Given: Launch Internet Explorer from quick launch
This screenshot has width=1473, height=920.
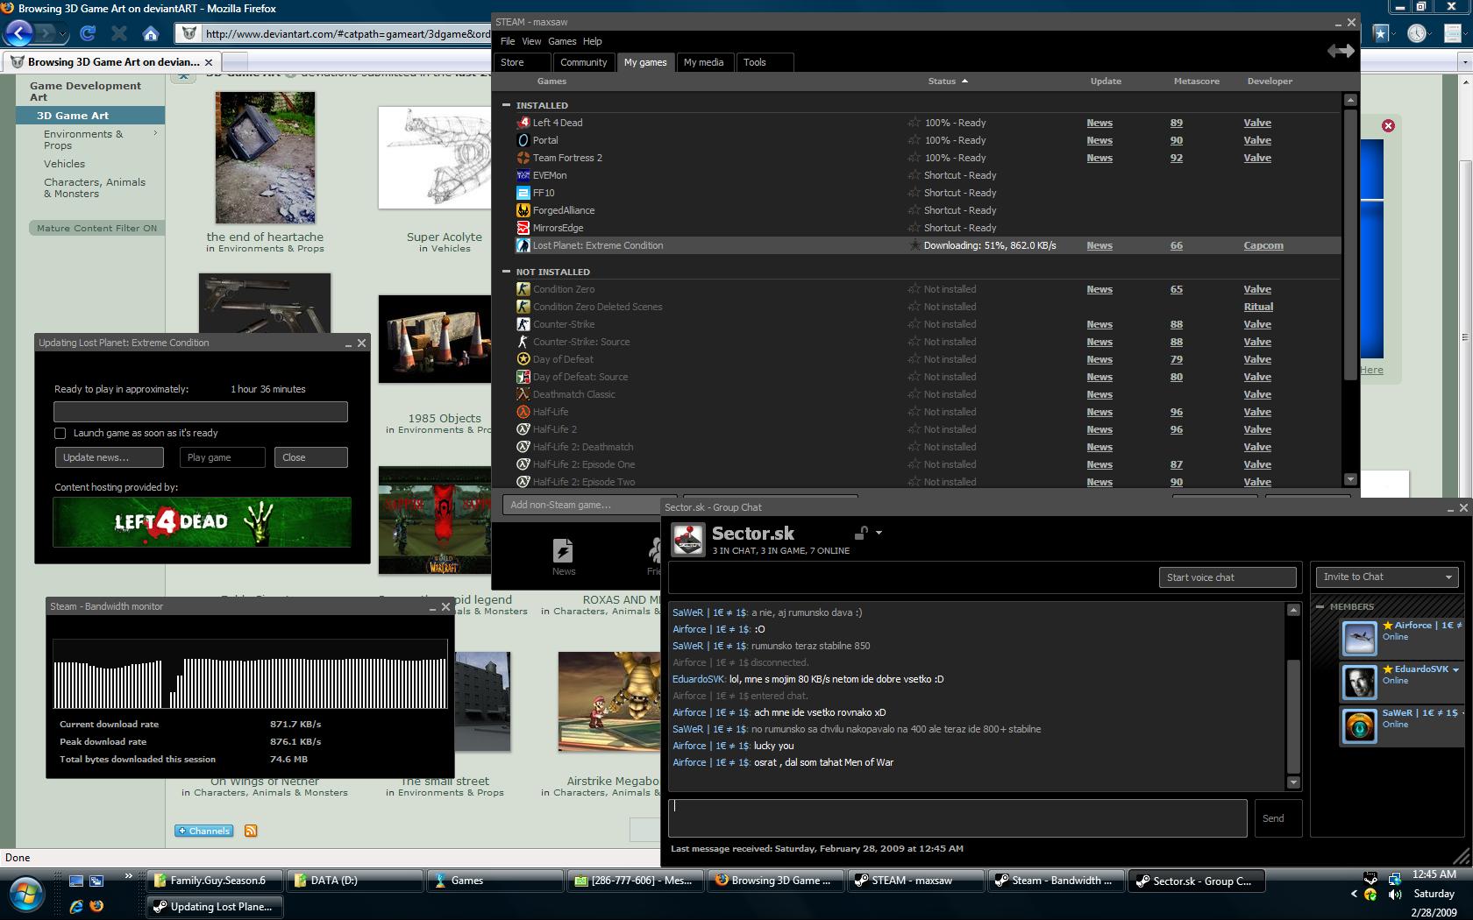Looking at the screenshot, I should tap(76, 906).
